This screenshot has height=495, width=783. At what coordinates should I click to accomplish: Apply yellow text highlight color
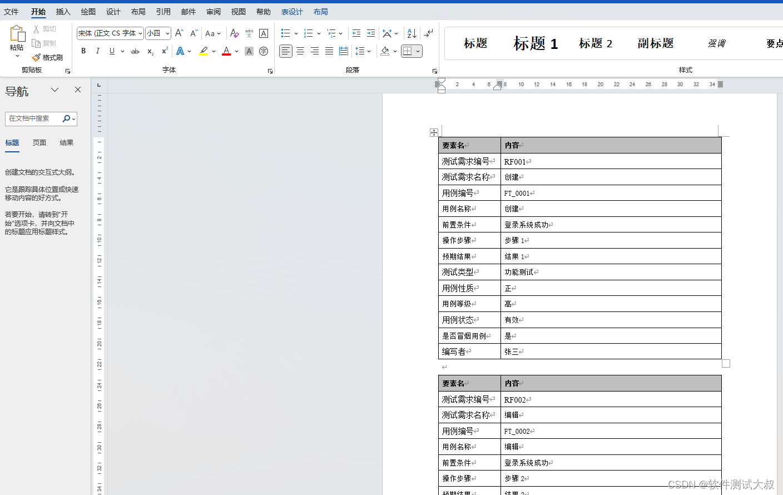(204, 51)
